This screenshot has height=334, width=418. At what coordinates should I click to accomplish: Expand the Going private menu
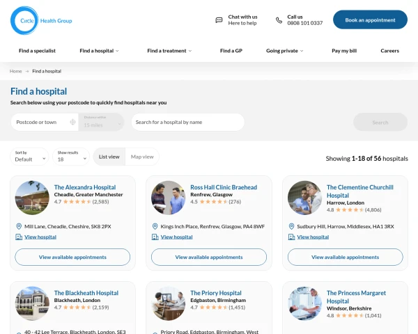[284, 51]
